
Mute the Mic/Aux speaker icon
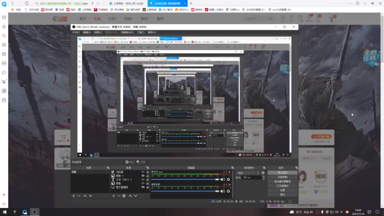click(222, 180)
